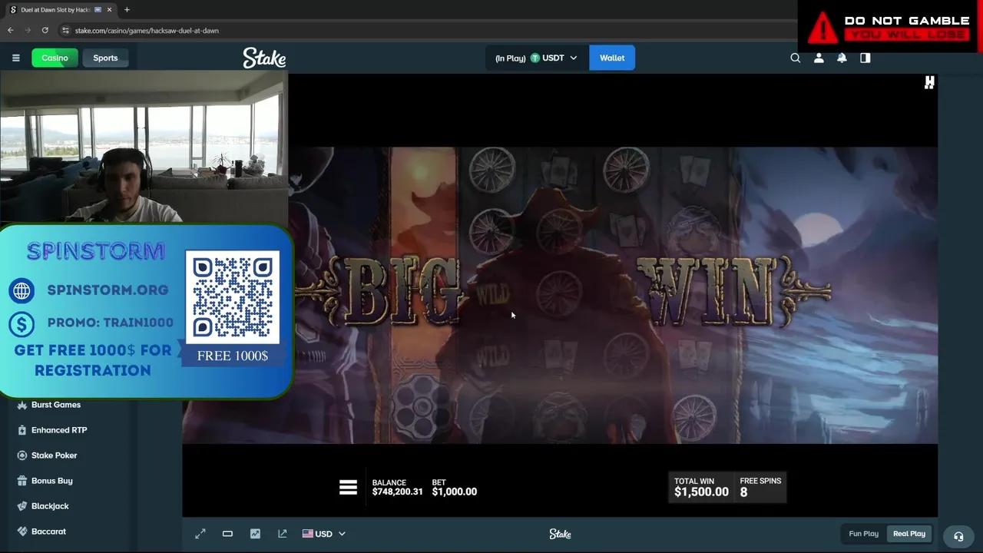Click the bet amount $1,000.00

(454, 492)
